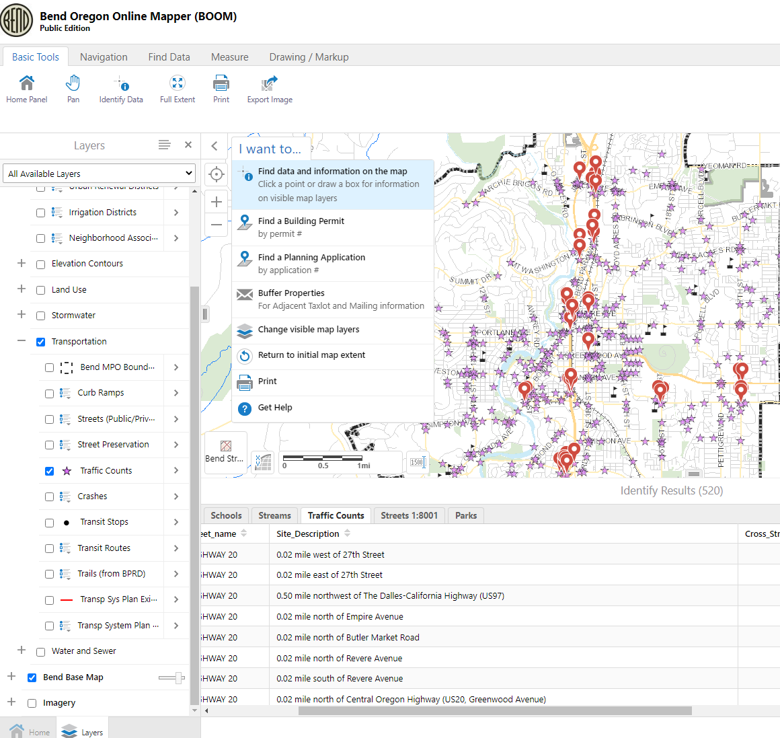Select the Pan tool
780x738 pixels.
pos(73,83)
